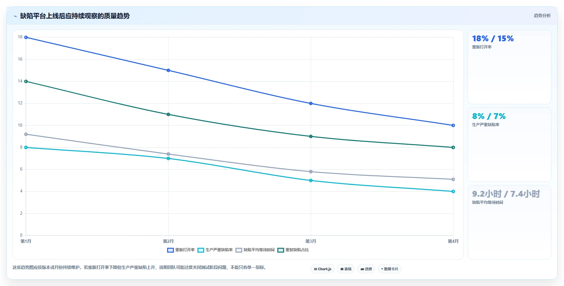This screenshot has height=286, width=564.
Task: Select the 生产严重缺陷率 point at 第1月
Action: 26,147
